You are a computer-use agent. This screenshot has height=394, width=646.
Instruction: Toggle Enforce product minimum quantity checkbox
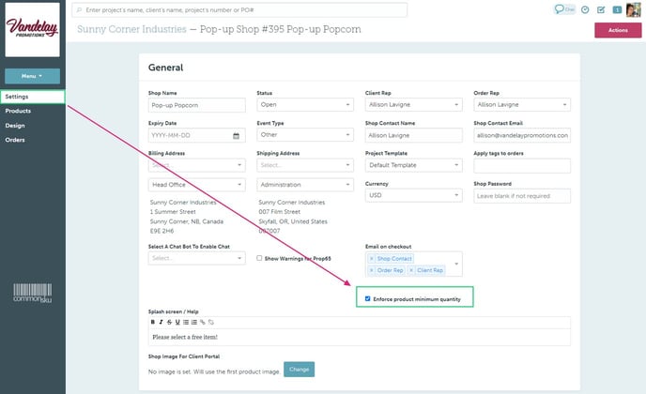tap(367, 298)
